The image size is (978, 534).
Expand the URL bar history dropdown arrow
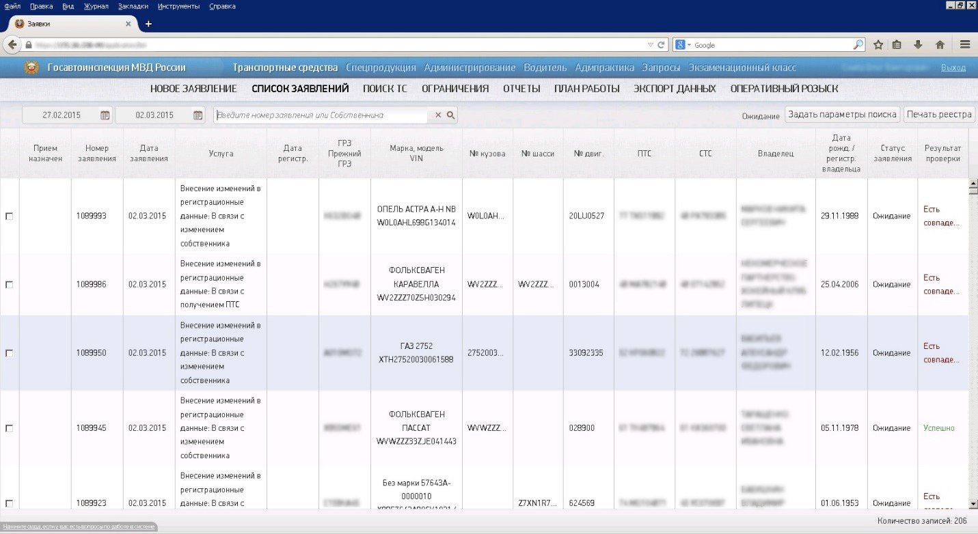tap(650, 45)
